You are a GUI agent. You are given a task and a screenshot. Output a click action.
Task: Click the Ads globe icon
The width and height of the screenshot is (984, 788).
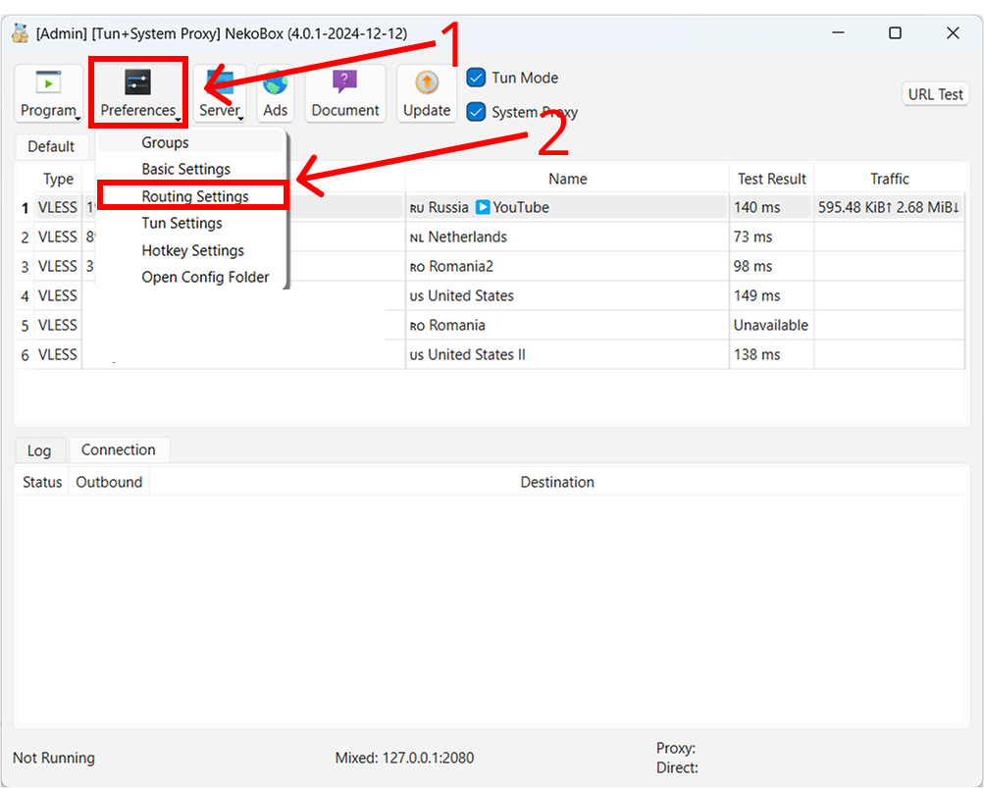tap(275, 80)
